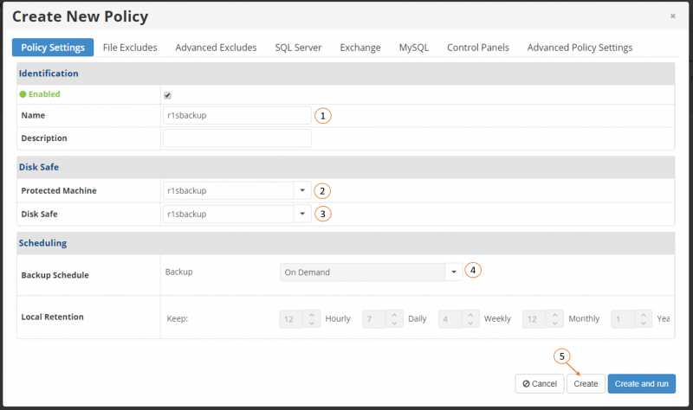
Task: Click the Create button
Action: pyautogui.click(x=586, y=383)
